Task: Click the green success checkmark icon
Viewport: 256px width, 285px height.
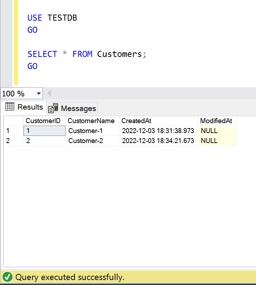Action: tap(7, 277)
